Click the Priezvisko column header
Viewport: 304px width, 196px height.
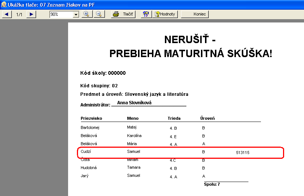(x=91, y=118)
